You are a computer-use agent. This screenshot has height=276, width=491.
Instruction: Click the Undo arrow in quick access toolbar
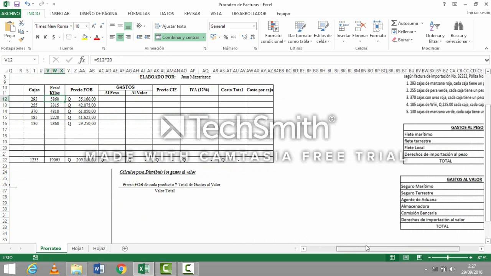pyautogui.click(x=27, y=4)
